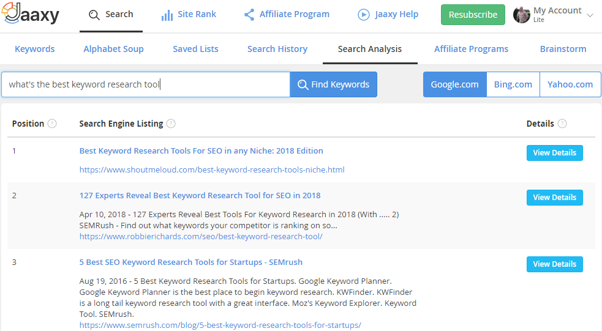Select Google.com search engine

454,84
